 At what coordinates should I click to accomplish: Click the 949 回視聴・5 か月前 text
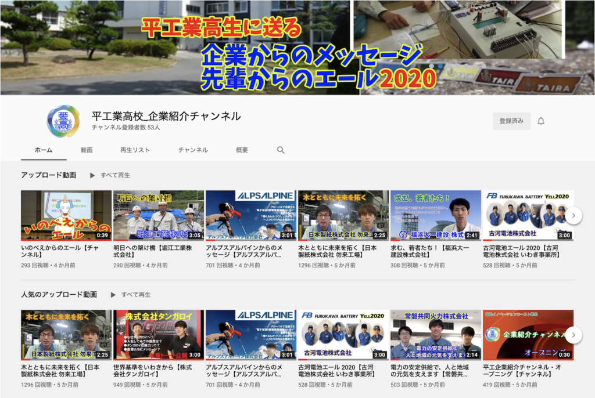pos(141,385)
